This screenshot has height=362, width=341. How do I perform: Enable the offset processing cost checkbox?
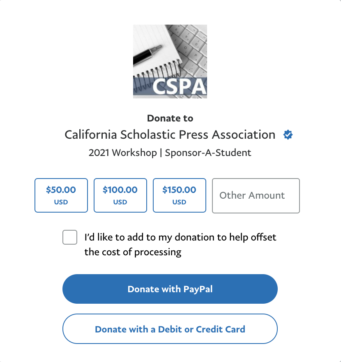point(70,237)
